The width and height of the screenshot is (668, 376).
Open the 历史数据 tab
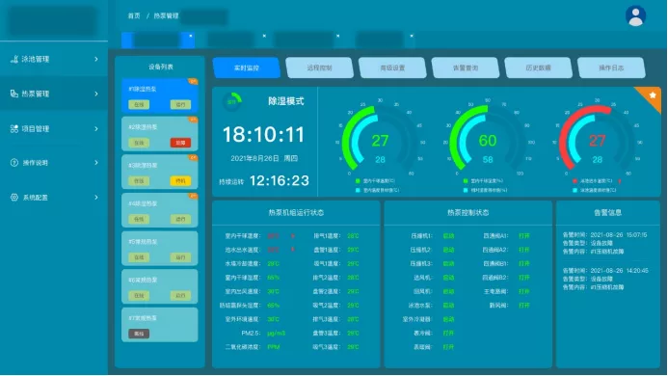(538, 67)
